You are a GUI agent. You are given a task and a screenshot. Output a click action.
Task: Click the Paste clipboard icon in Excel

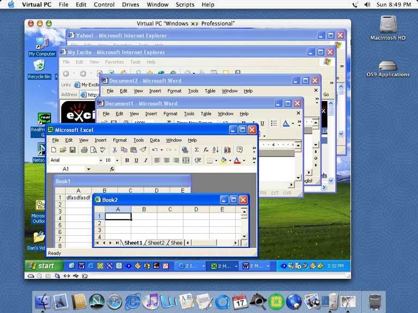click(133, 150)
